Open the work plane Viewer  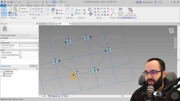pos(60,13)
